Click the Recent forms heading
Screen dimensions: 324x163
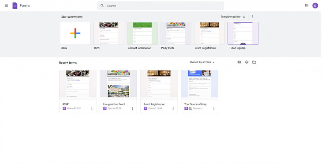[68, 63]
